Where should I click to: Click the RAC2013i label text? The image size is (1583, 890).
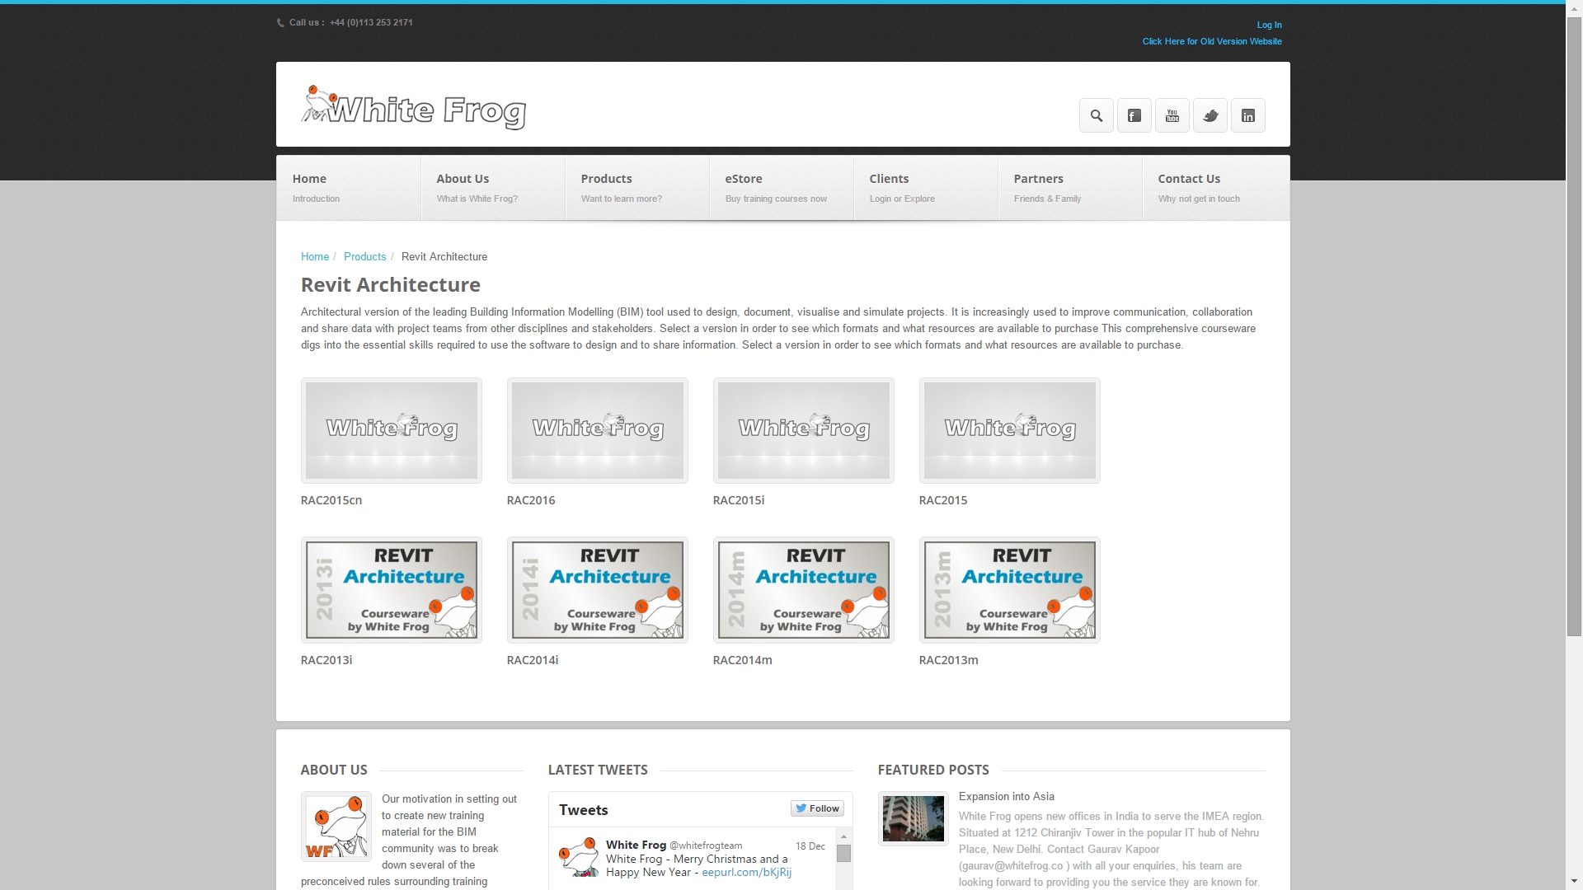click(326, 660)
